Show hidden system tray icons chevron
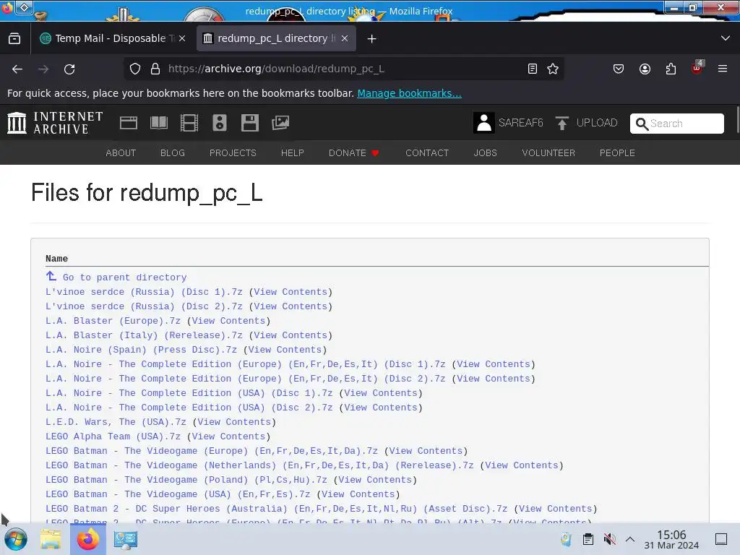This screenshot has width=740, height=555. (630, 539)
